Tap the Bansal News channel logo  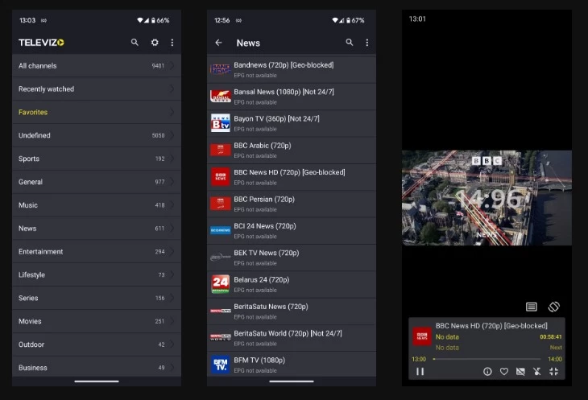pyautogui.click(x=220, y=97)
